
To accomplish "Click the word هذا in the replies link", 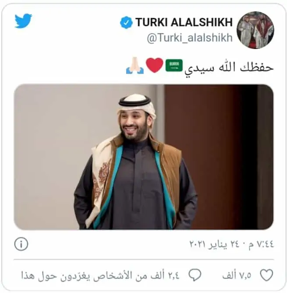I will point(28,275).
